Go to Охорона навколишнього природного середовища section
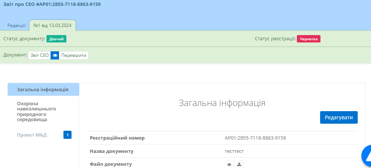 tap(36, 112)
